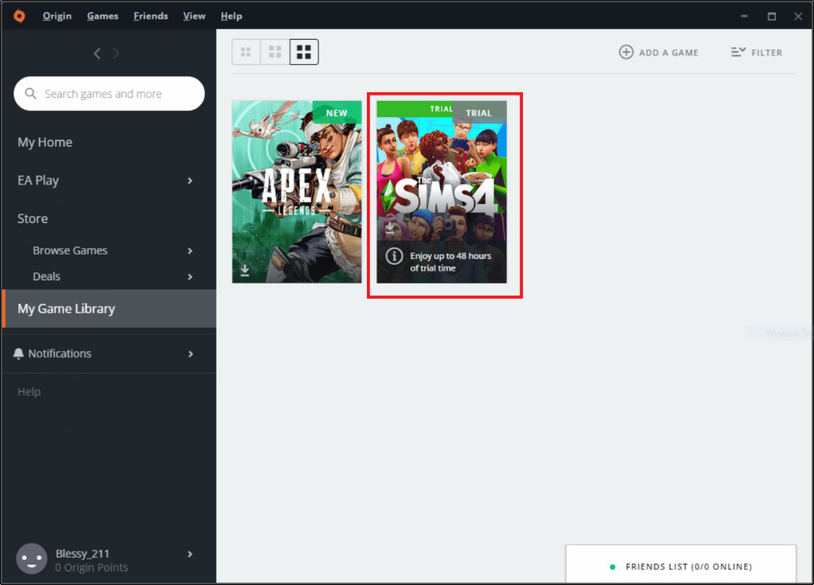The height and width of the screenshot is (585, 814).
Task: Minimize the Origin window
Action: click(x=744, y=16)
